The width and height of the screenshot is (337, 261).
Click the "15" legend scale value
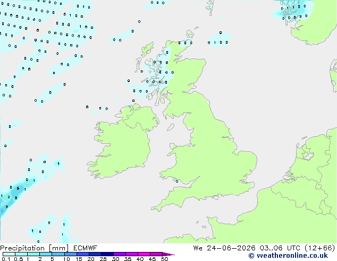click(x=79, y=259)
